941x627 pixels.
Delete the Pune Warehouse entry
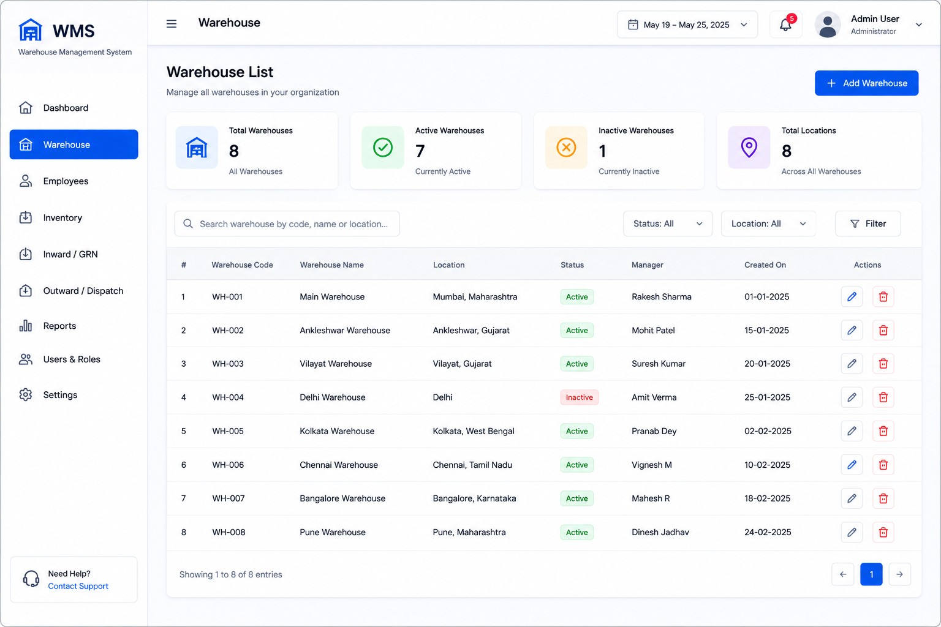point(883,532)
